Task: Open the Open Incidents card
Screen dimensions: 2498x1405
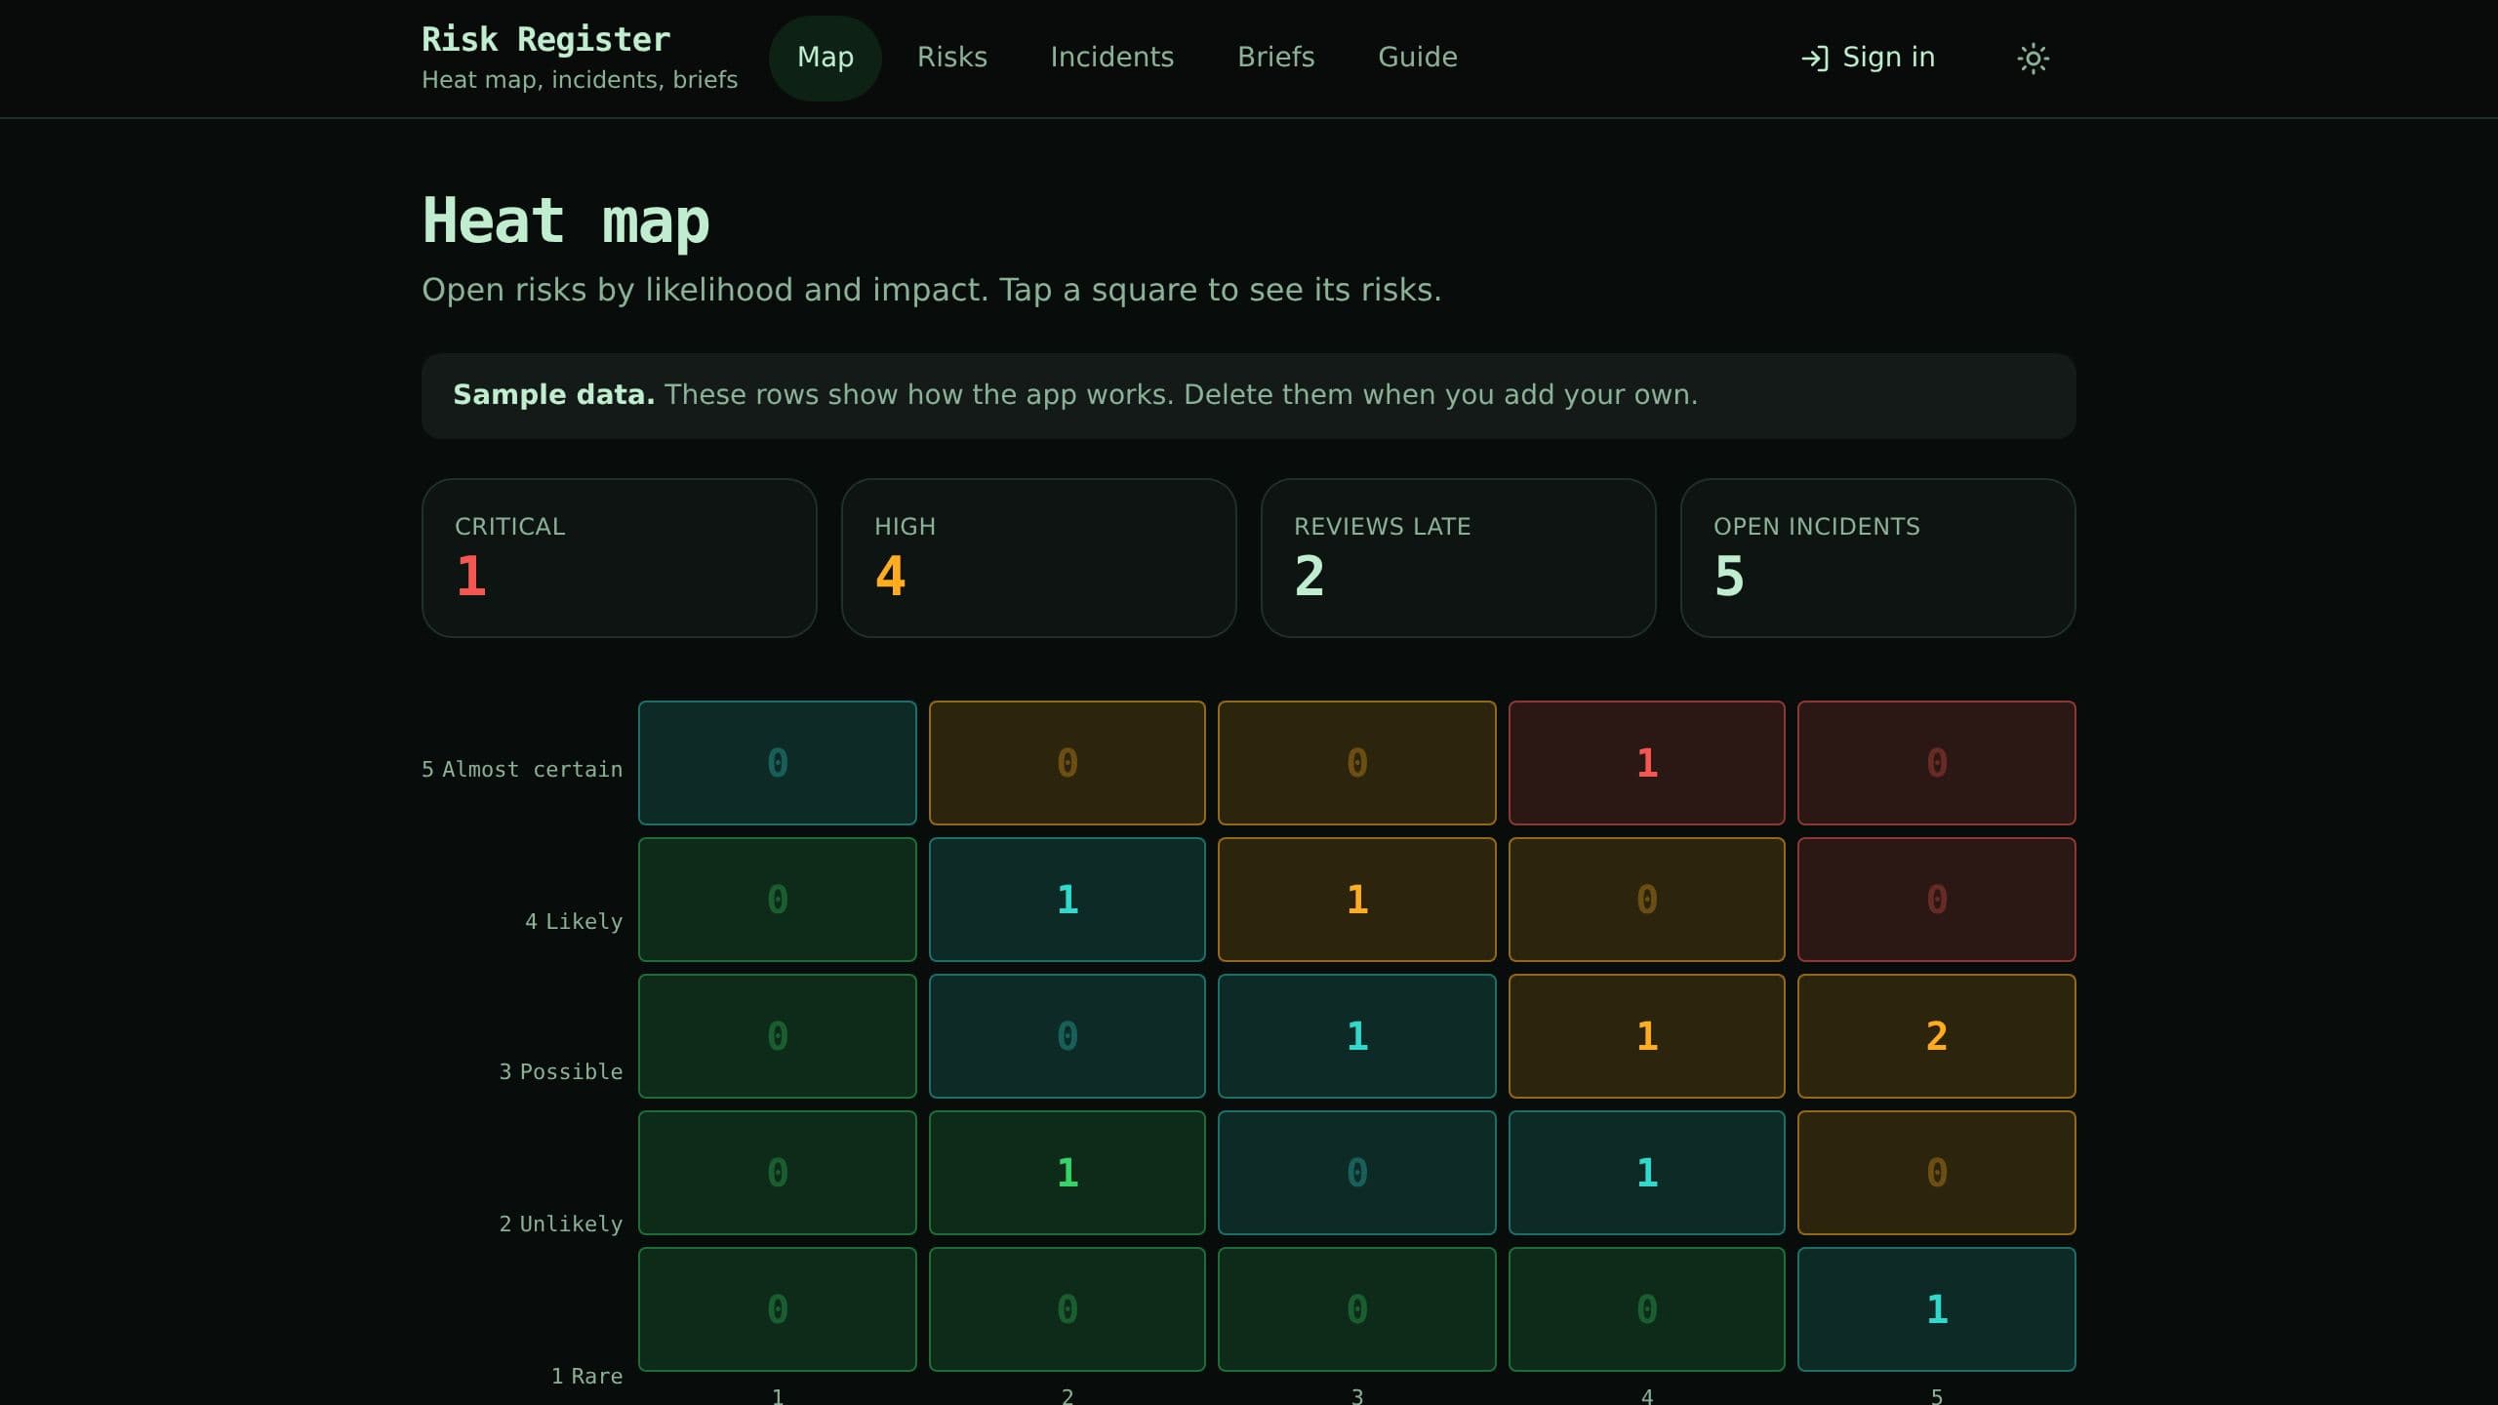Action: coord(1877,558)
